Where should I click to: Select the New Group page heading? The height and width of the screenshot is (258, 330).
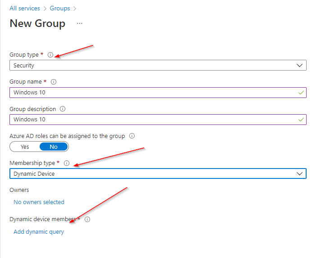37,23
